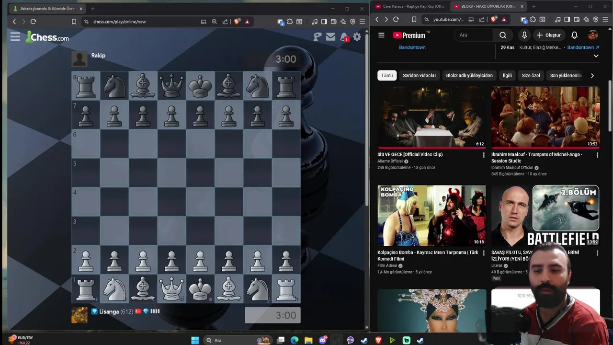Open Brave menu in chess.com window

click(x=362, y=22)
